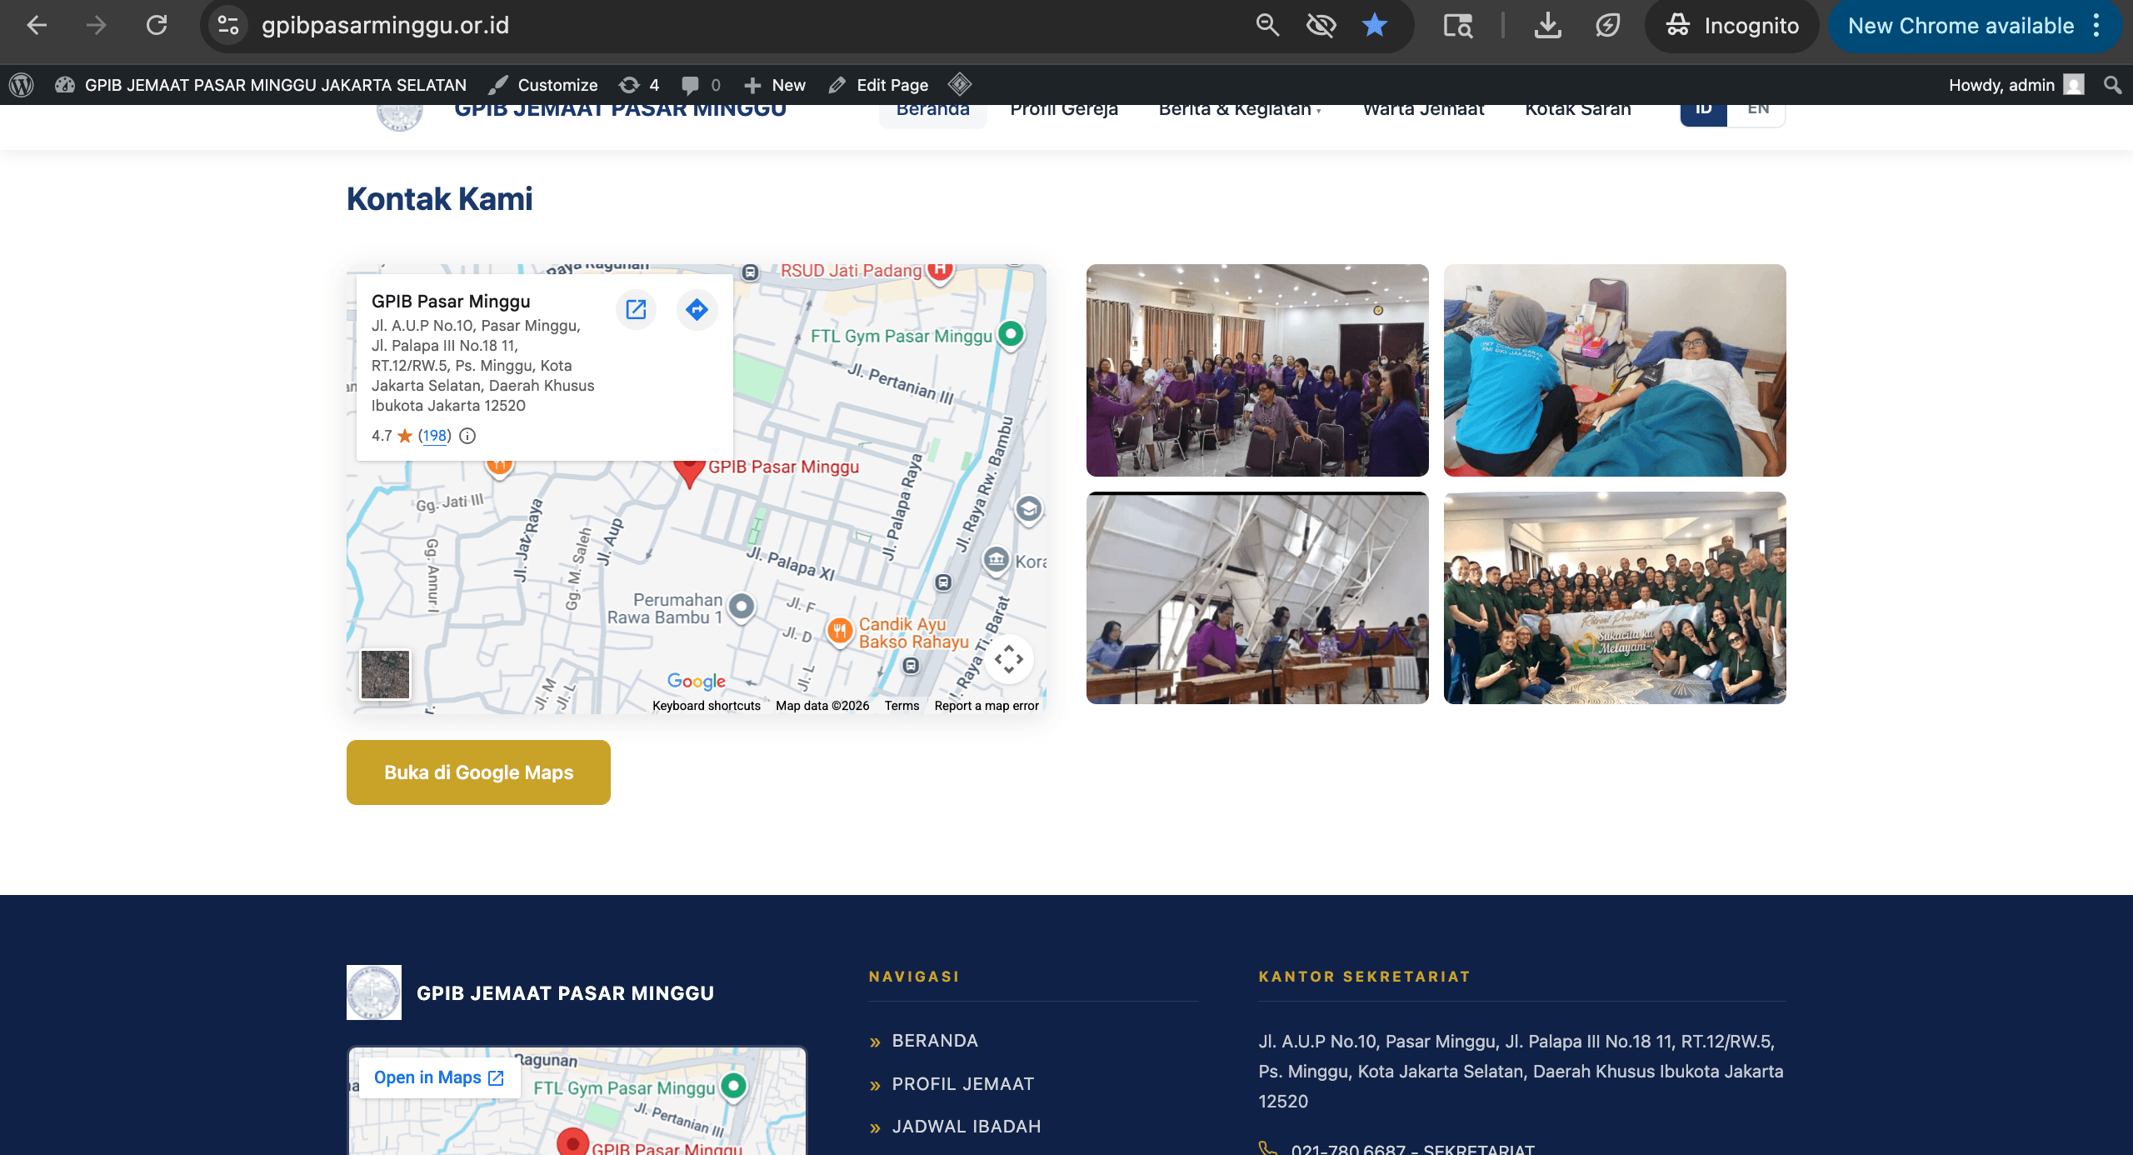The width and height of the screenshot is (2133, 1155).
Task: Toggle the map camera controls button
Action: click(x=1009, y=659)
